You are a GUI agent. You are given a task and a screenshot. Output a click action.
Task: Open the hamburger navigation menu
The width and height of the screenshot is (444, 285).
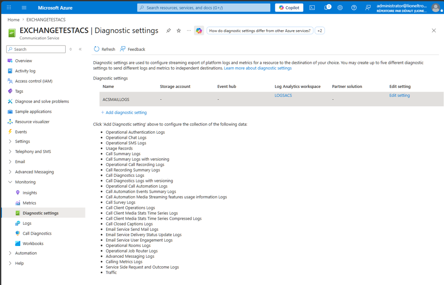click(24, 8)
